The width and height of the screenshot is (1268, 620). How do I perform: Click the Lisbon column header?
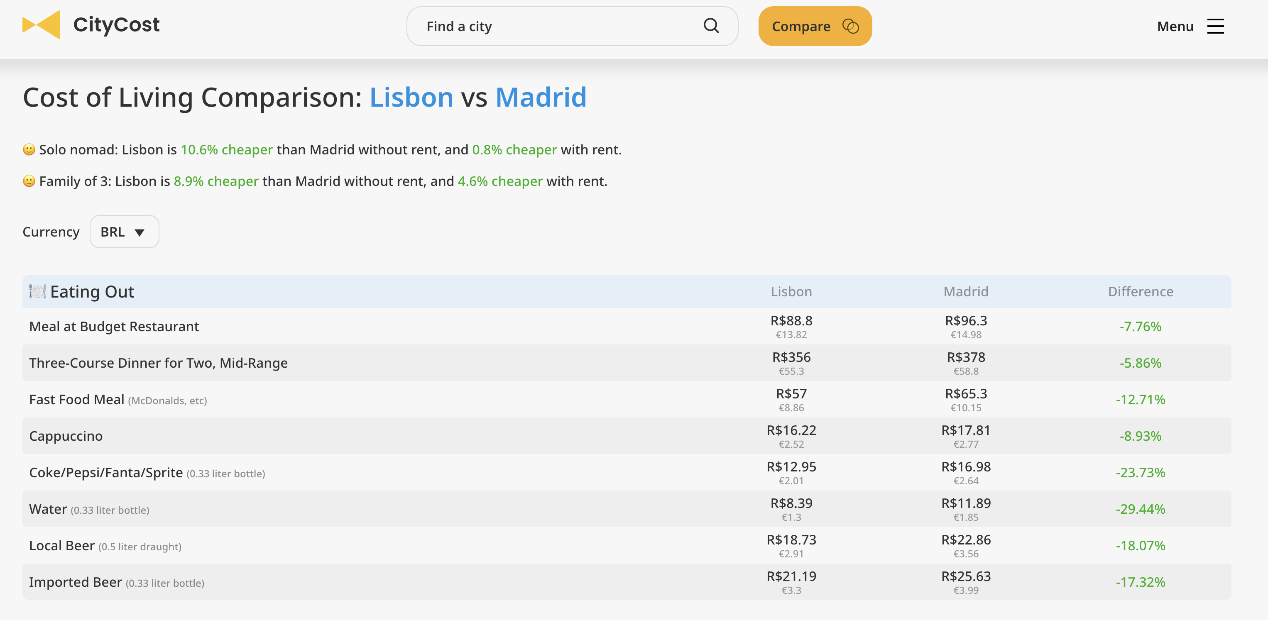[x=791, y=291]
